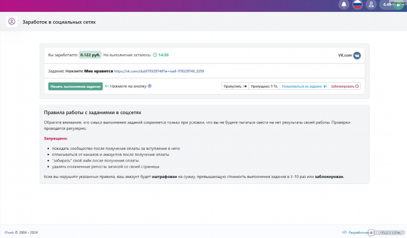This screenshot has height=238, width=407.
Task: Click the IPweb footer link
Action: (9, 232)
